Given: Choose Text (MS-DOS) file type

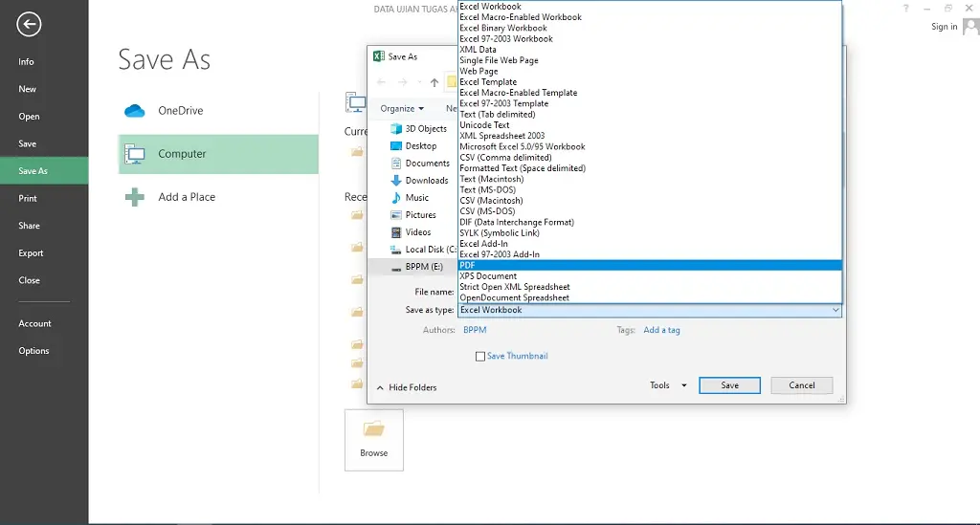Looking at the screenshot, I should tap(650, 189).
